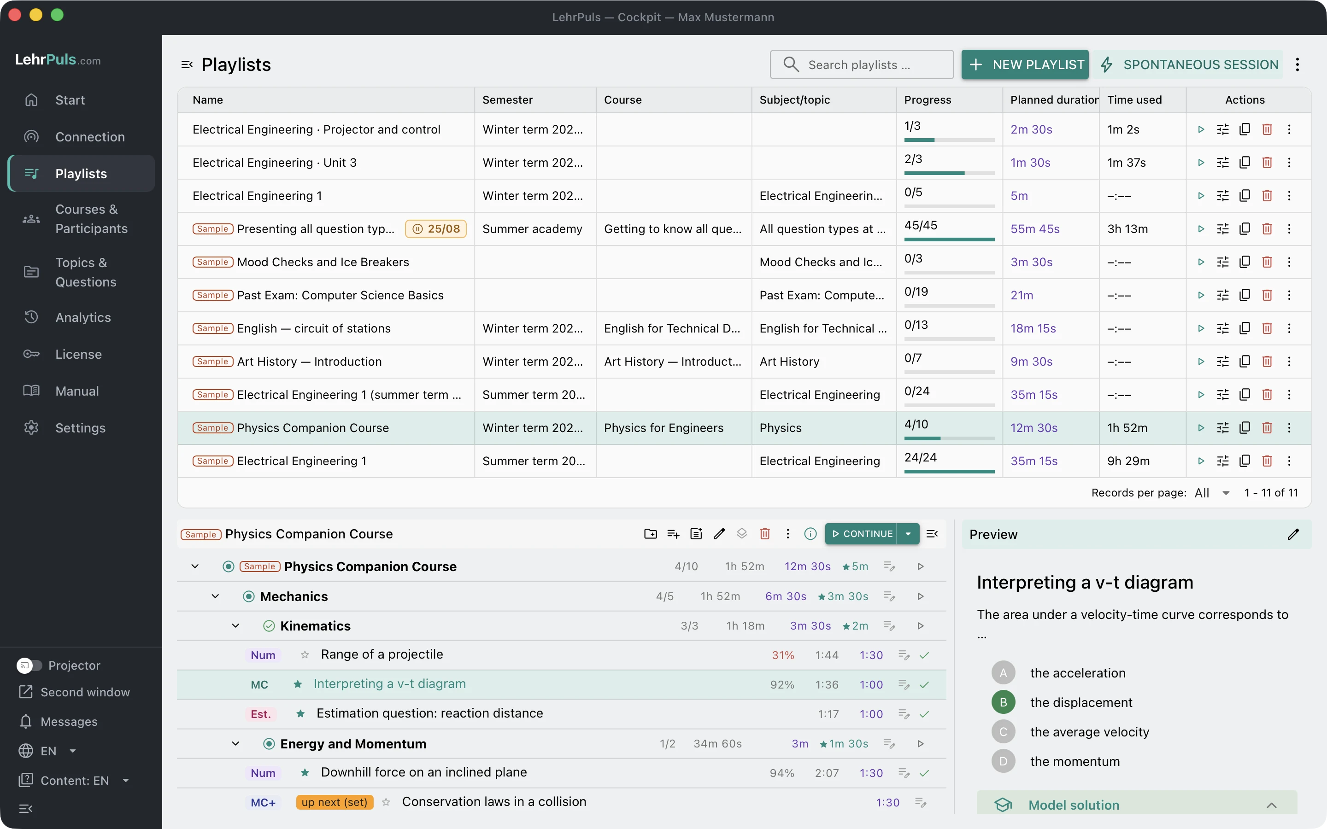Click the pencil edit icon next to Physics Companion Course

pos(719,533)
